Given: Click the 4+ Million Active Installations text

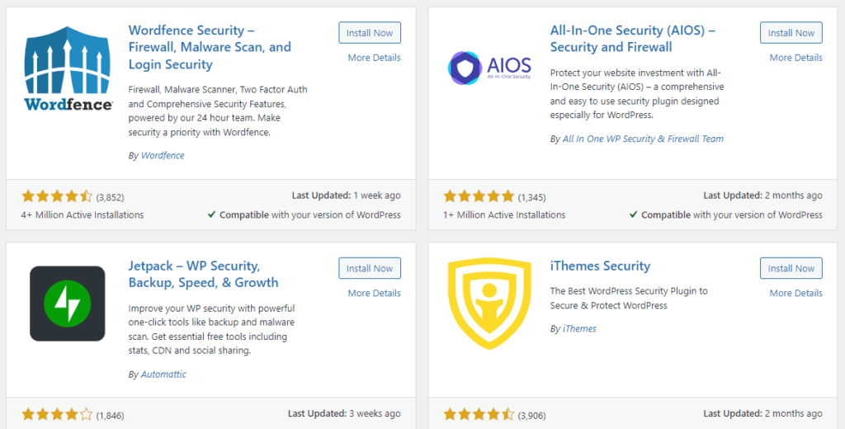Looking at the screenshot, I should [83, 215].
